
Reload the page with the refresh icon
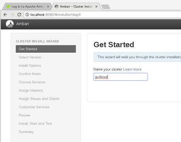19,15
